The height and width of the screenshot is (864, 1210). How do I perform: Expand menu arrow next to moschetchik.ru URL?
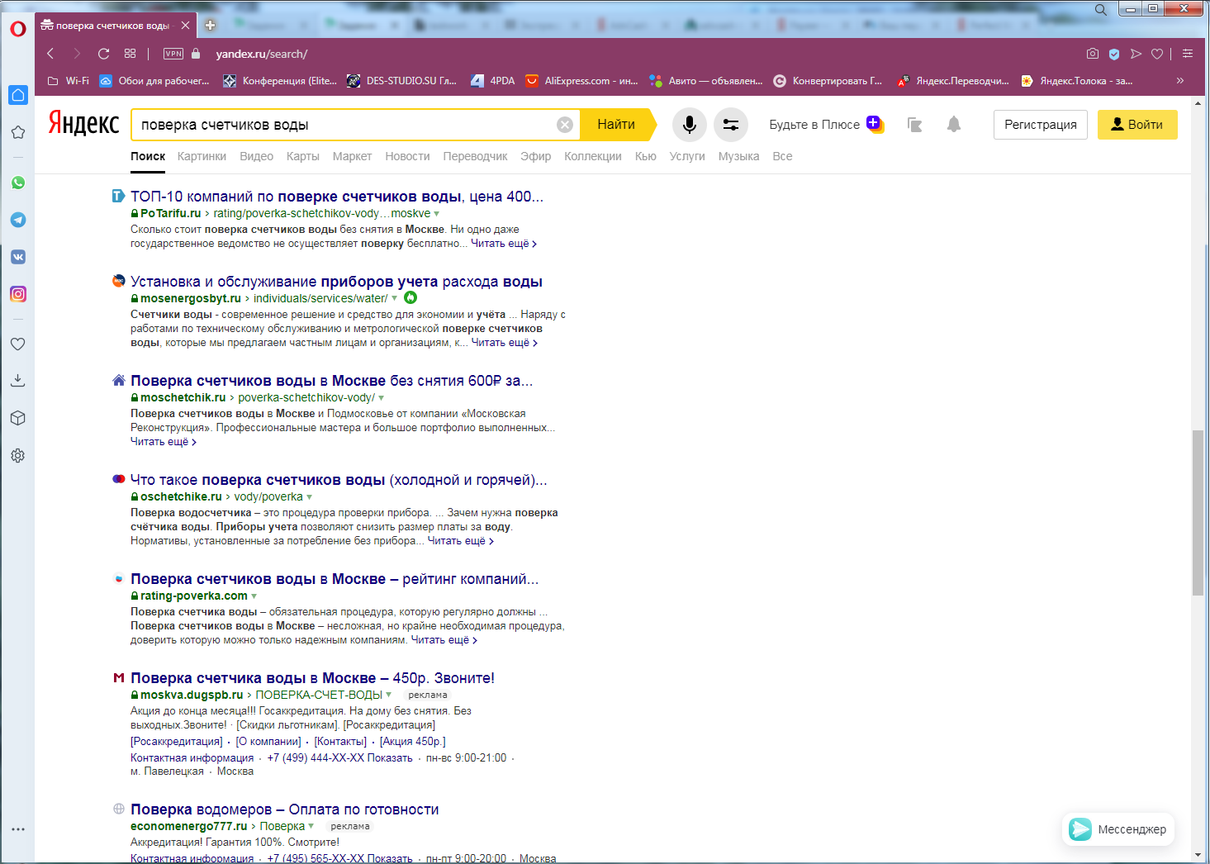click(x=381, y=398)
